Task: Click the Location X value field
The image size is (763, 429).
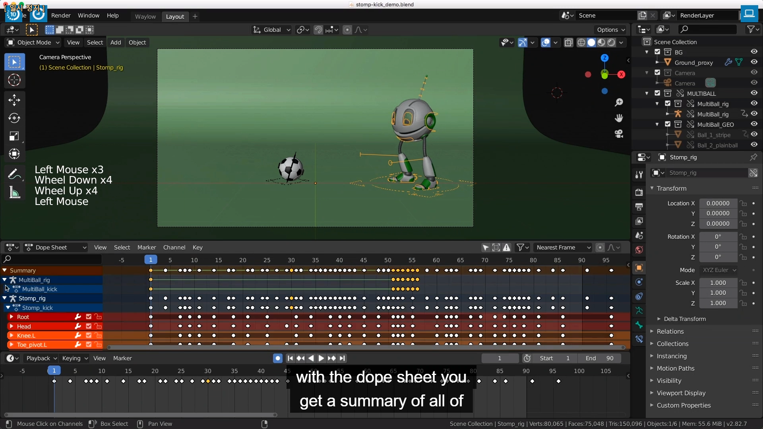Action: coord(718,203)
